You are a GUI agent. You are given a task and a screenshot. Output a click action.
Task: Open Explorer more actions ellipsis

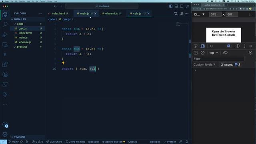(x=40, y=13)
